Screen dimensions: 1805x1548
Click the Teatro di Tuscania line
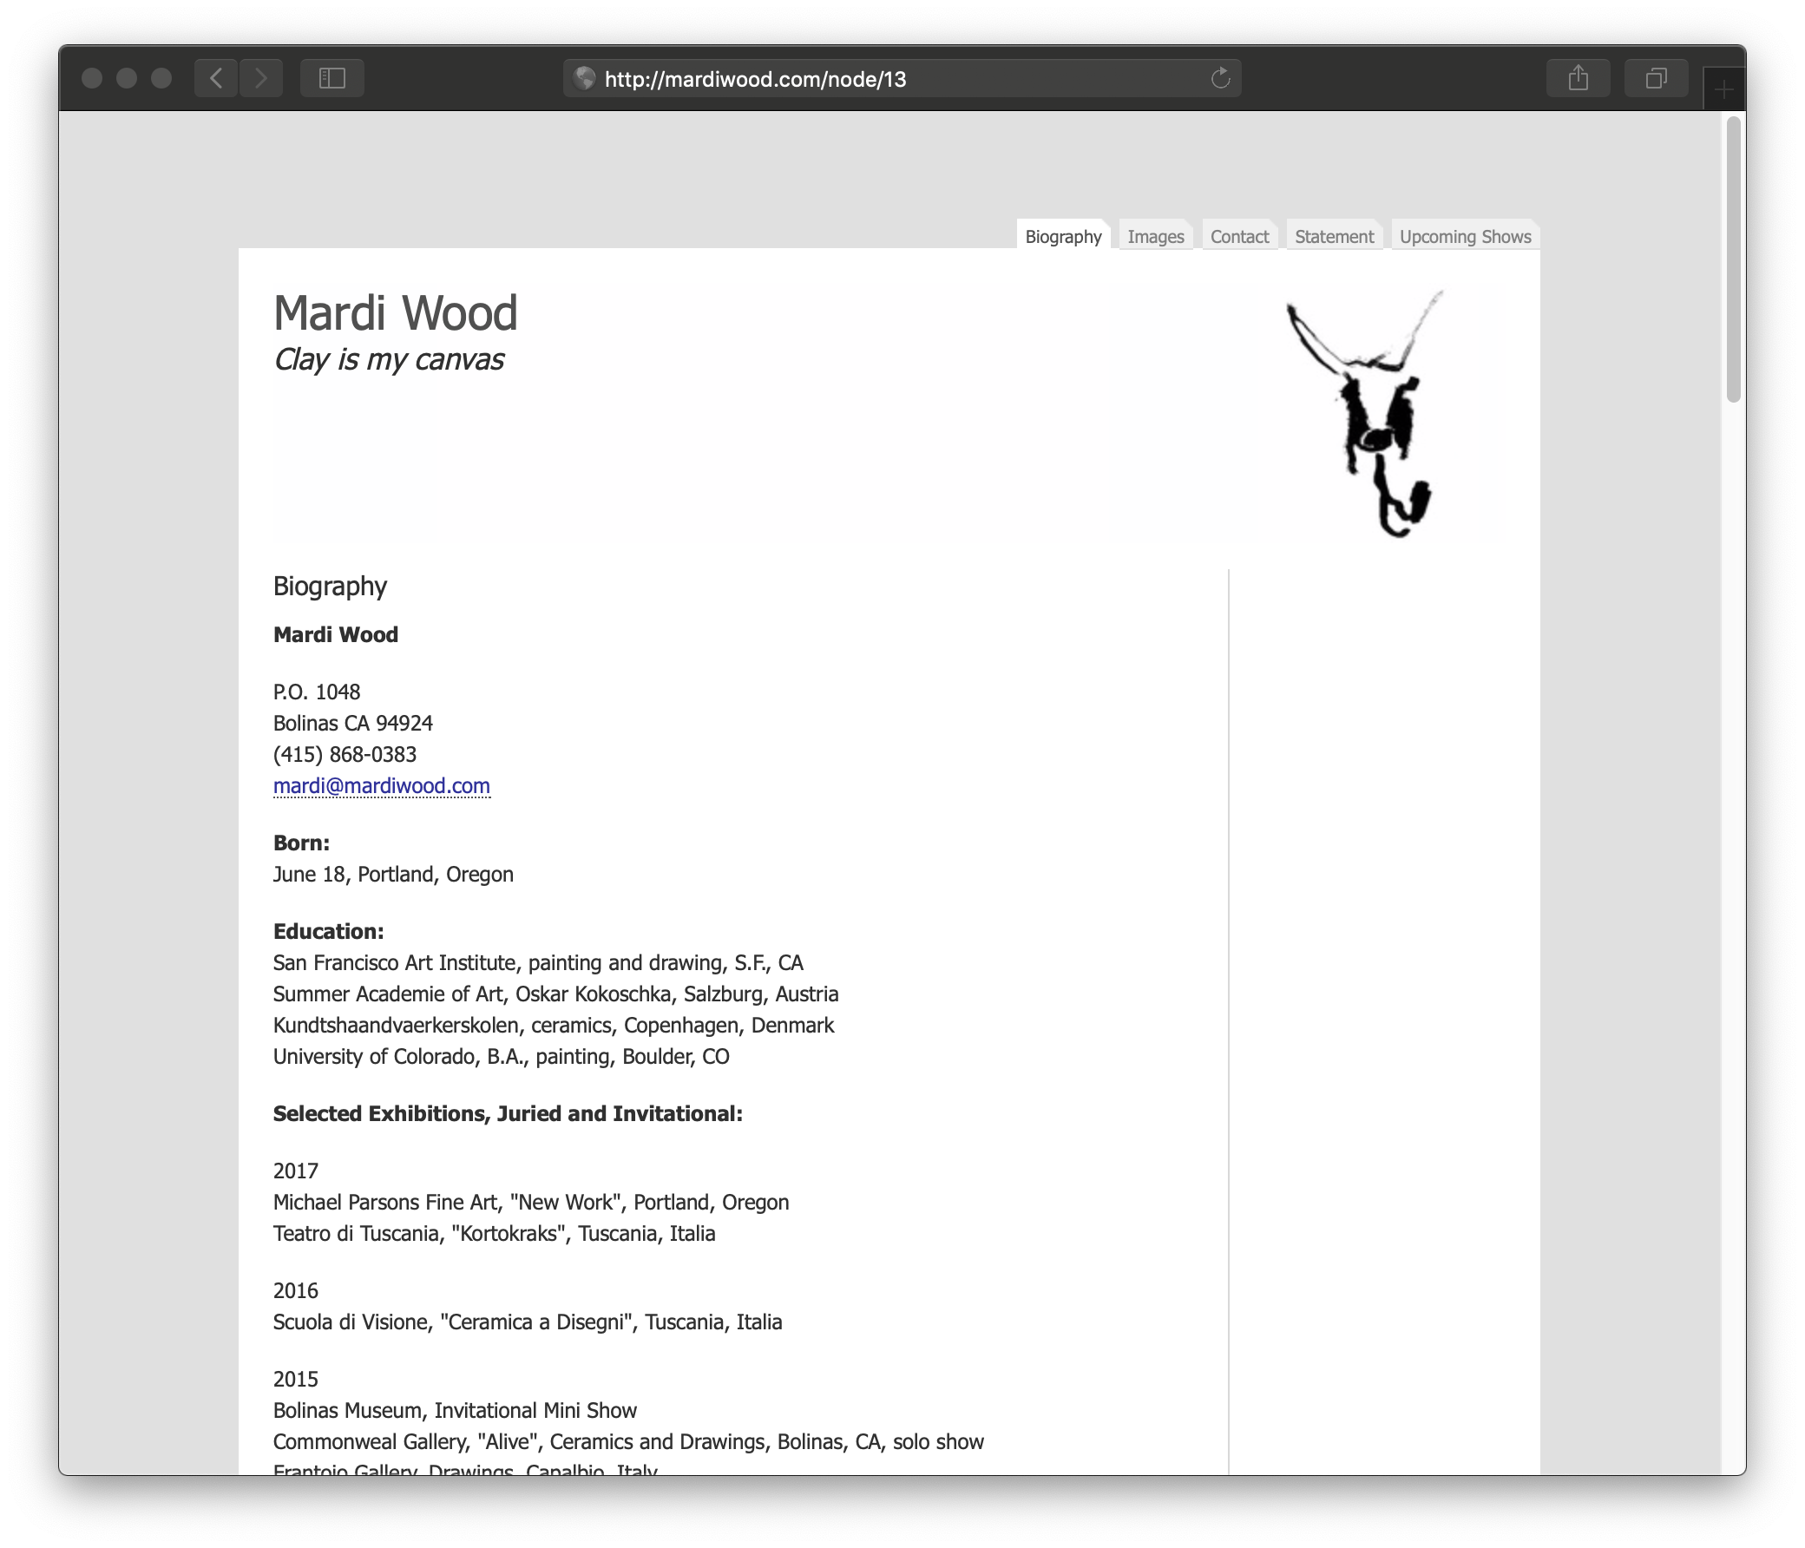pos(494,1234)
